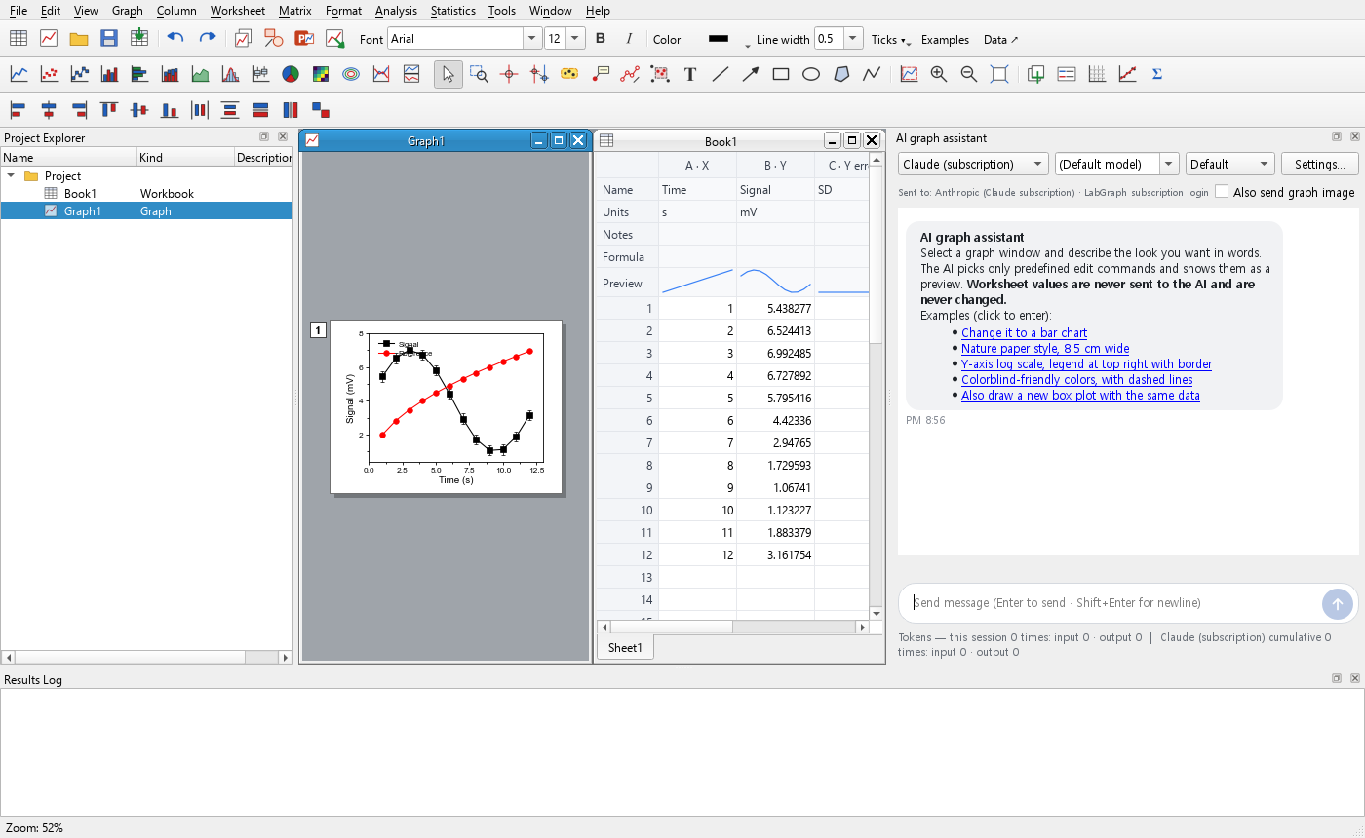Enable Also send graph image checkbox
The height and width of the screenshot is (838, 1365).
click(x=1222, y=192)
